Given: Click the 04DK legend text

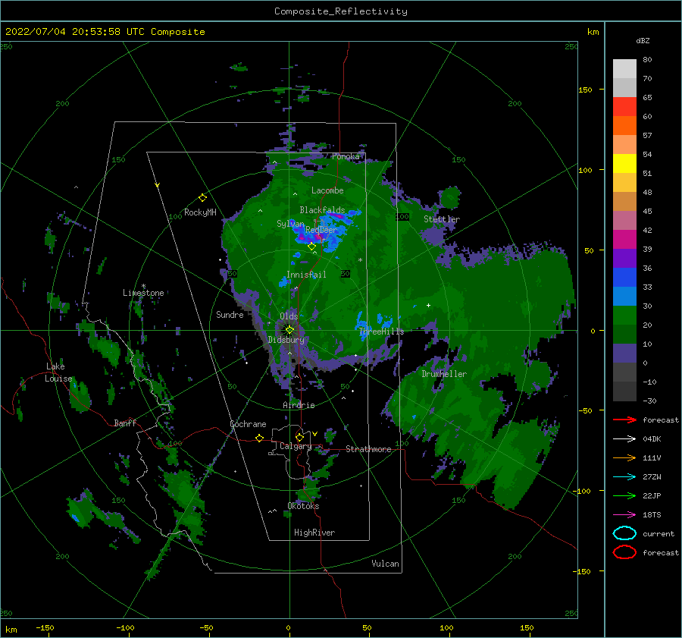Looking at the screenshot, I should (652, 439).
